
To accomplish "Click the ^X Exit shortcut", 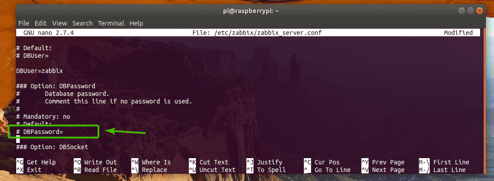I will (29, 170).
